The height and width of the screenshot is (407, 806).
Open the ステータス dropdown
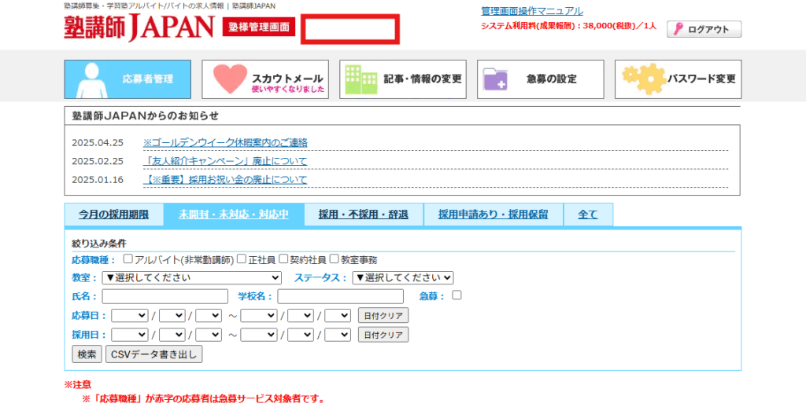[402, 277]
